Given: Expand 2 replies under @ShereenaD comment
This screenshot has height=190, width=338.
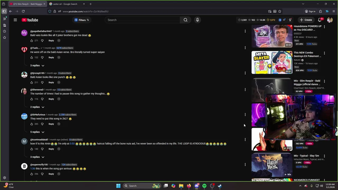Looking at the screenshot, I should pyautogui.click(x=37, y=107).
